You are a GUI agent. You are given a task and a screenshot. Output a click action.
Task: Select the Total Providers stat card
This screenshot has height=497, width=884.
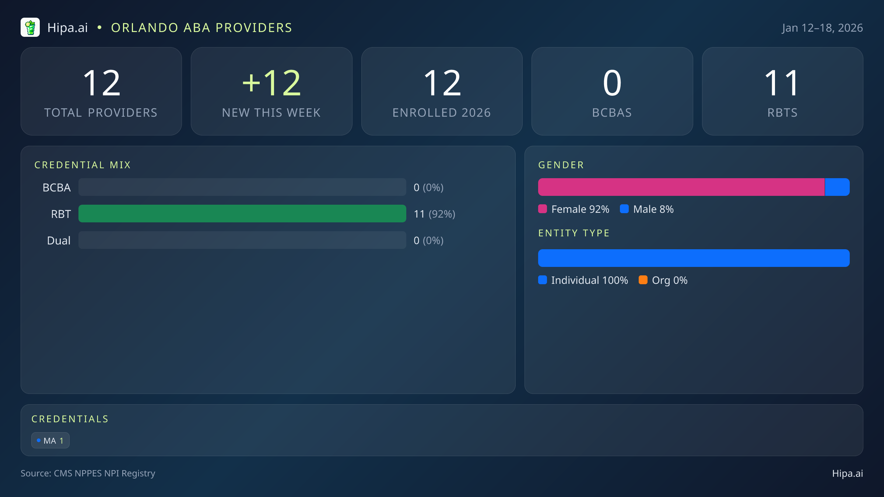pyautogui.click(x=102, y=91)
